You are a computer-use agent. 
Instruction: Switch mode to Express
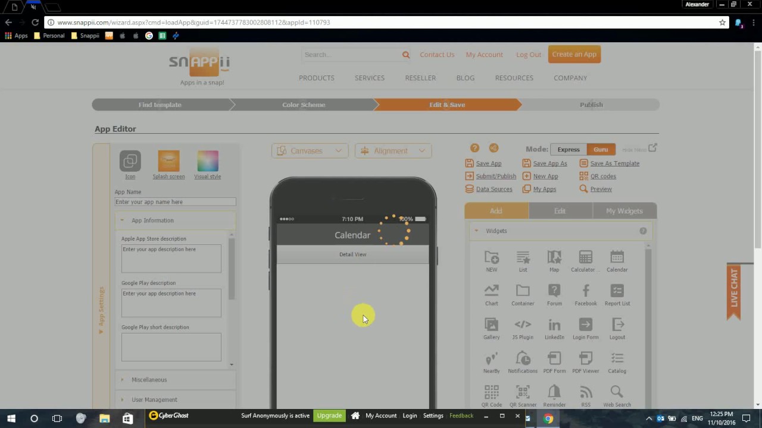pos(568,150)
